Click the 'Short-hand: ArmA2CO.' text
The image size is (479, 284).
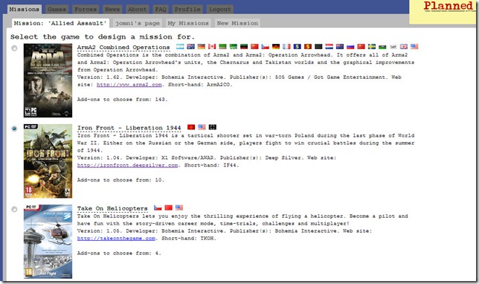pos(200,85)
